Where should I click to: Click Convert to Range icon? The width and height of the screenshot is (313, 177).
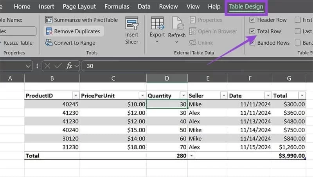[x=49, y=43]
